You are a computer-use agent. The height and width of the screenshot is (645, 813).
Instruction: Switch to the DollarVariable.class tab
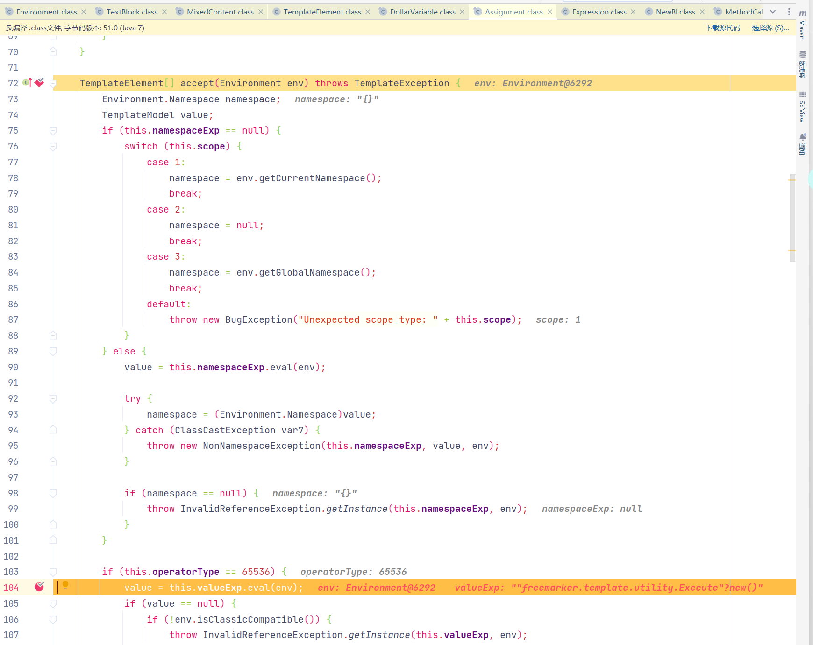click(422, 12)
